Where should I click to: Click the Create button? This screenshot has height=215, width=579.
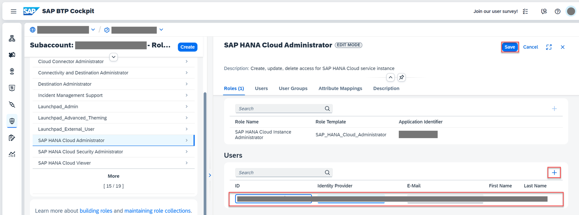[187, 47]
